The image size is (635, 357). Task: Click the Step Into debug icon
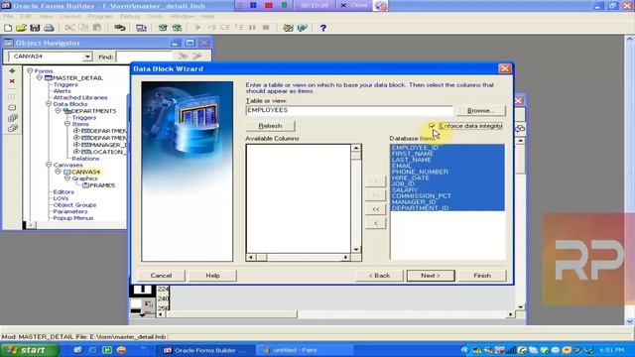(x=211, y=28)
